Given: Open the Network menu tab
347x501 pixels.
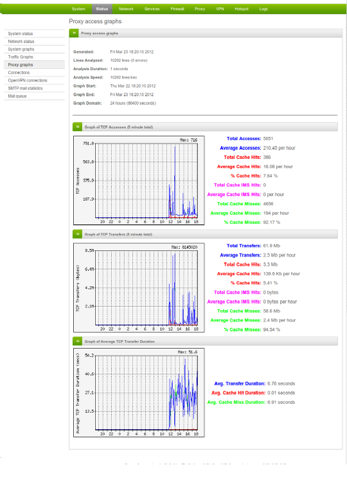Looking at the screenshot, I should [126, 9].
